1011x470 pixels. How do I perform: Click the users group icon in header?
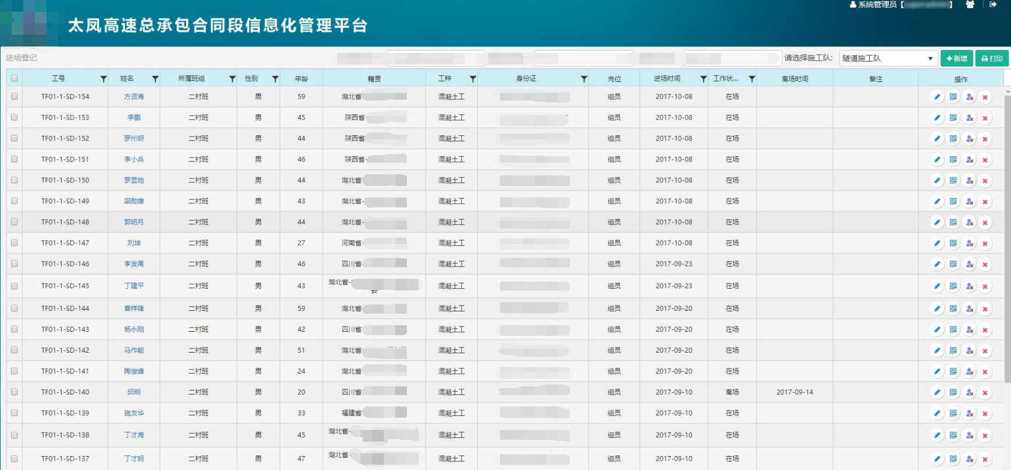[x=970, y=5]
